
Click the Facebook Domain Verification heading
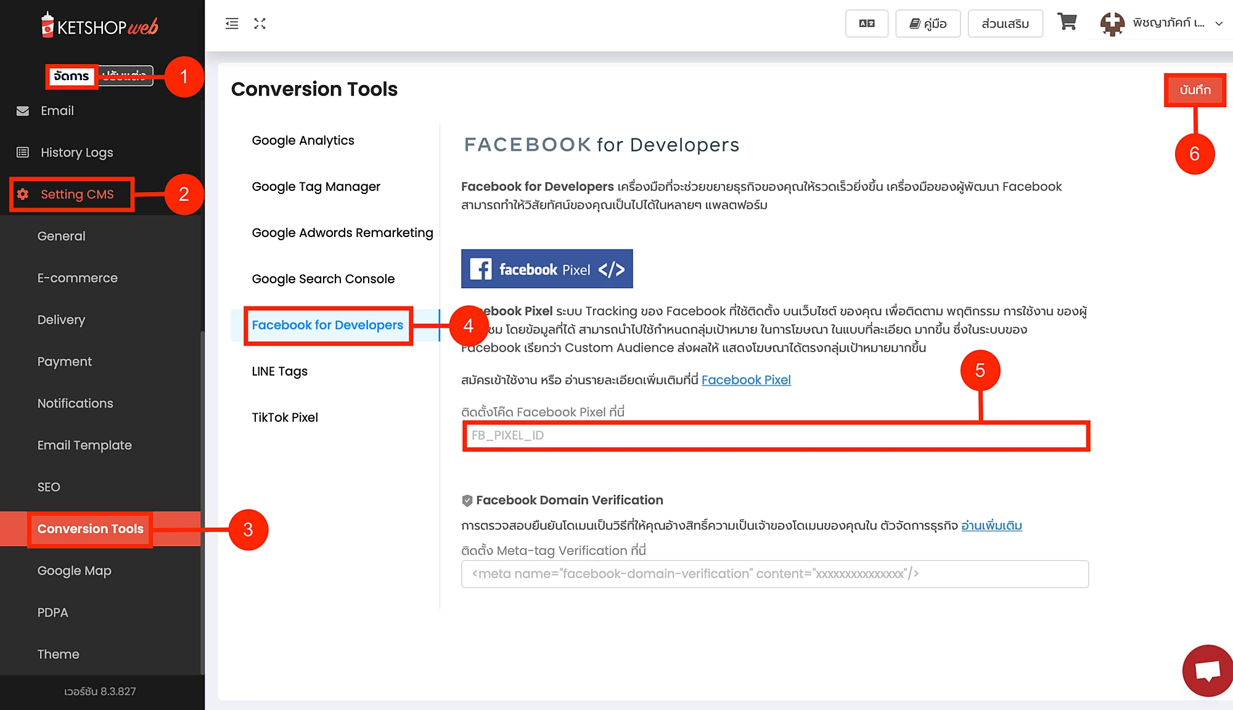[570, 501]
